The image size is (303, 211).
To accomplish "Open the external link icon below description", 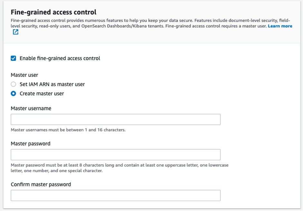I will (x=15, y=32).
